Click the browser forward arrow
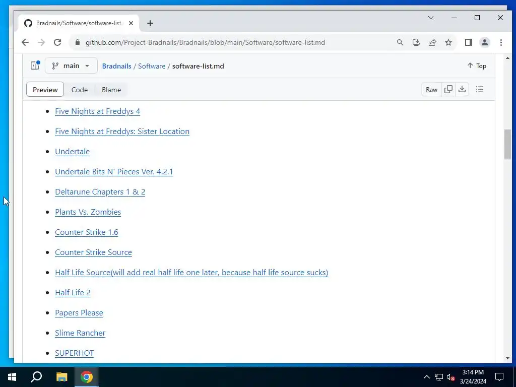Viewport: 516px width, 387px height. click(41, 42)
